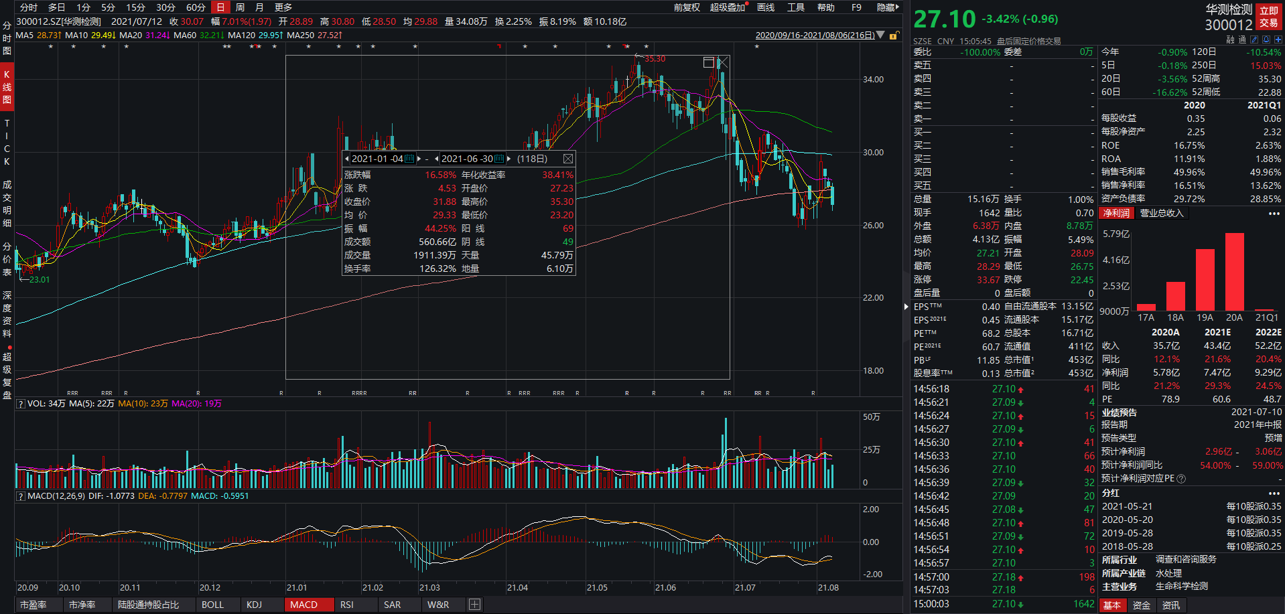Select the 资讯 bottom tab
Screen dimensions: 1285x614
click(1171, 605)
